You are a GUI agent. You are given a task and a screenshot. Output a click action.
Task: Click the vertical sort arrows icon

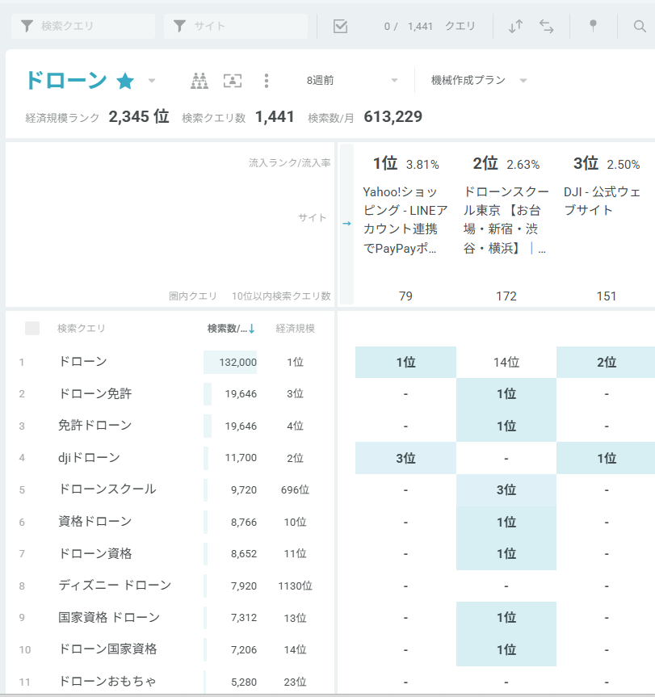515,26
